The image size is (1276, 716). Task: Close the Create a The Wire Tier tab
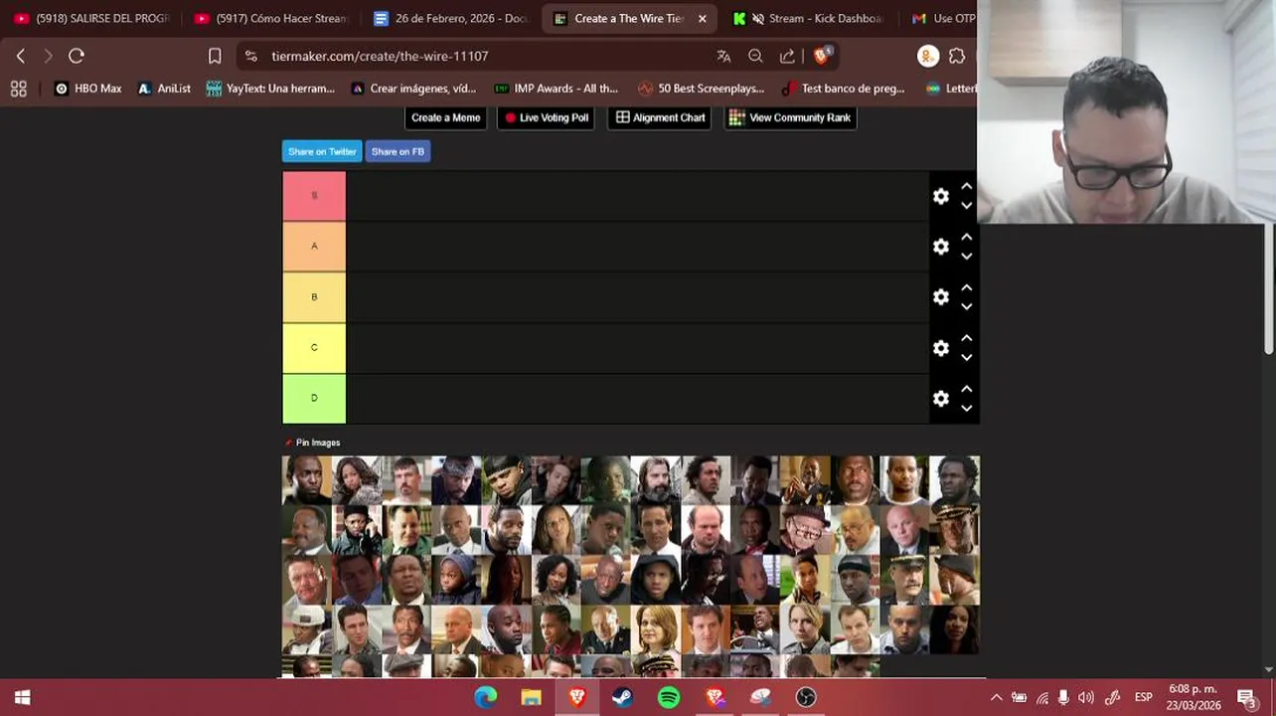(x=702, y=18)
